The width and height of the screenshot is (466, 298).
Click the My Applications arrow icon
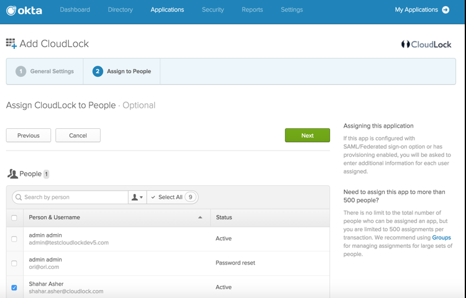(x=445, y=10)
